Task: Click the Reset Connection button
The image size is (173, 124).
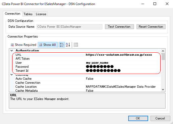Action: click(x=151, y=27)
